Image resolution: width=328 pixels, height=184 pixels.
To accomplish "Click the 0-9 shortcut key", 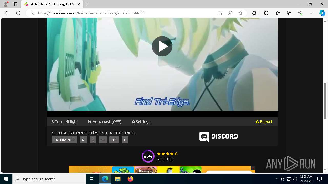I will point(114,140).
